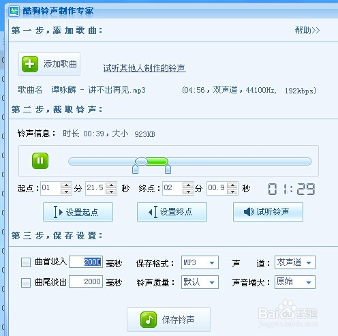The width and height of the screenshot is (338, 336).
Task: Click the ringtone info text 时长 00:39
Action: tap(83, 134)
